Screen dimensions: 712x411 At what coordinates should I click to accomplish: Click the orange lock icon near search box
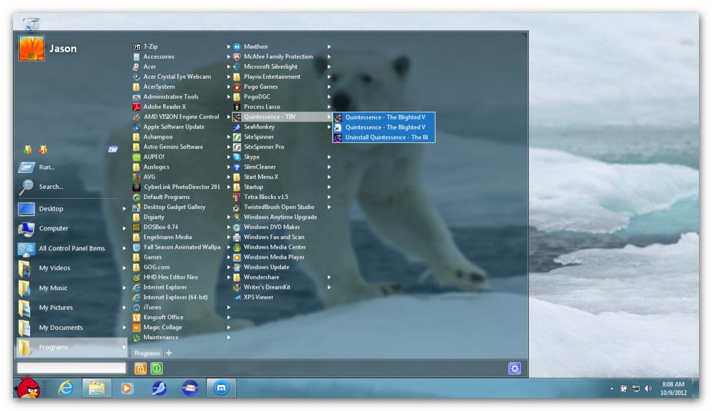[x=139, y=368]
